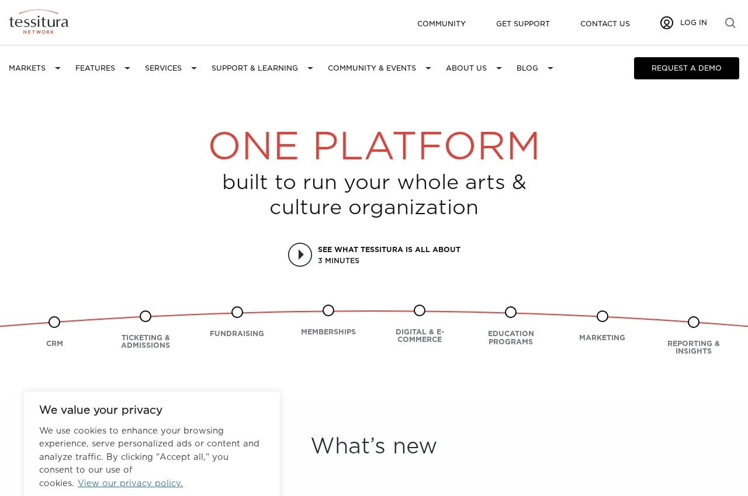Expand the About Us dropdown arrow
The width and height of the screenshot is (748, 496).
coord(499,68)
